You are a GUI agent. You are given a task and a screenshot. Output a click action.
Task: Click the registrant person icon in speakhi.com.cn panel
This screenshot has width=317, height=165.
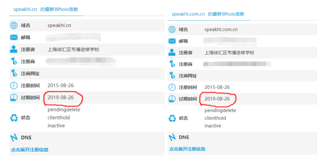click(x=172, y=53)
